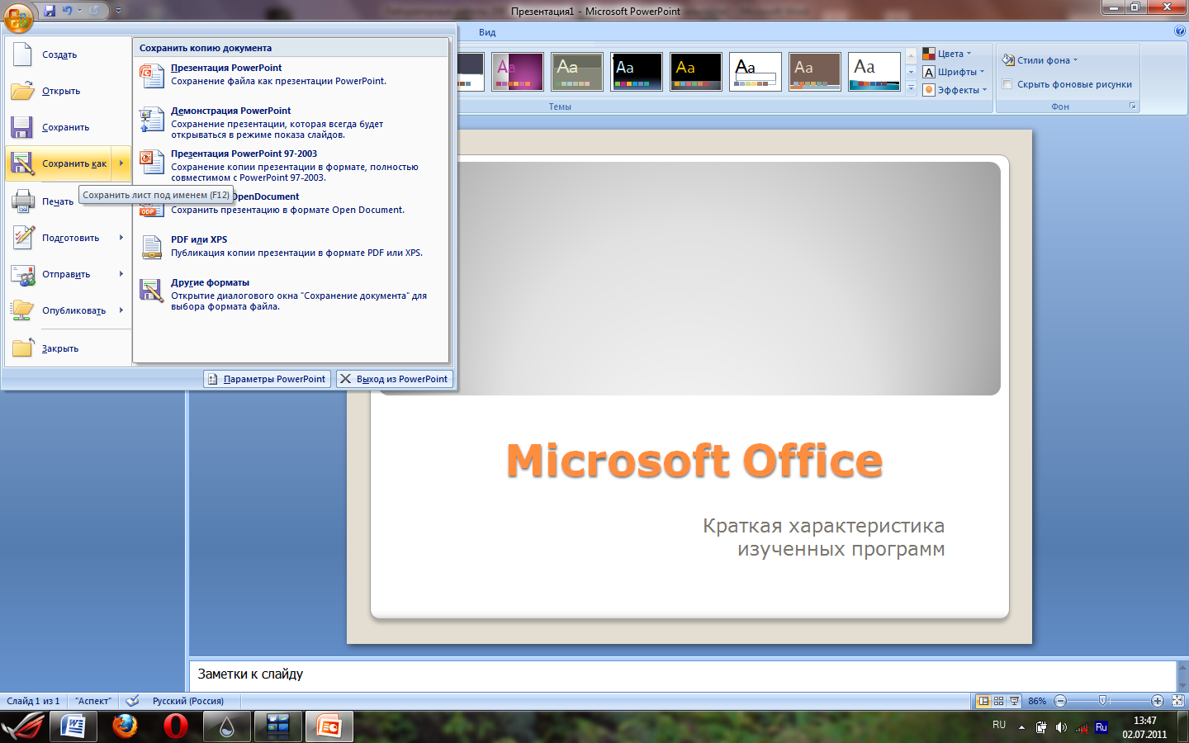Open Opera from the Windows taskbar
The height and width of the screenshot is (743, 1189).
[x=176, y=726]
